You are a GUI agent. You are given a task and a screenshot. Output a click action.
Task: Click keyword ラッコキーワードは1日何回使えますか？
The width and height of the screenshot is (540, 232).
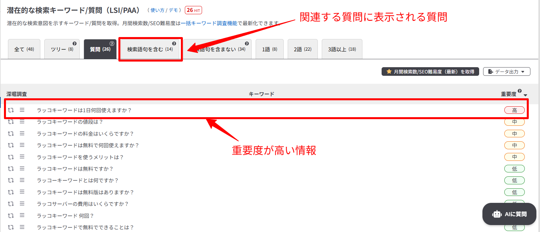[84, 110]
